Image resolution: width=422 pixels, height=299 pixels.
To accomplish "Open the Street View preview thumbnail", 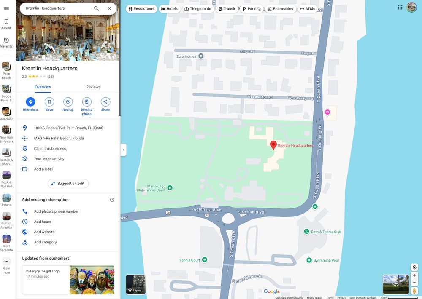I will (396, 285).
